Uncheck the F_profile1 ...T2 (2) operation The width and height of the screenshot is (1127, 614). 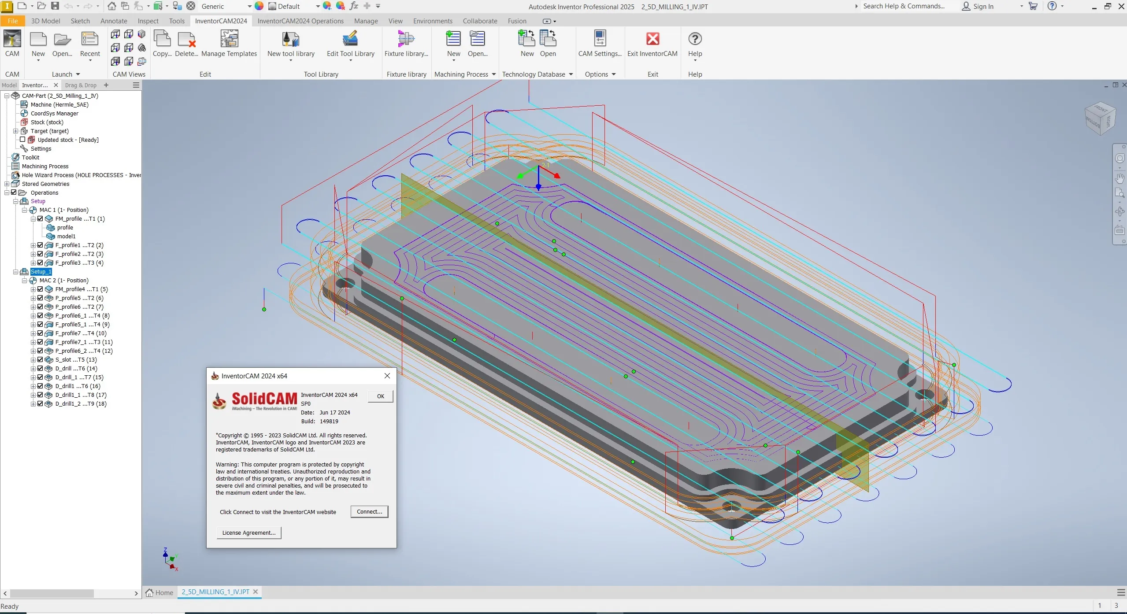(x=40, y=245)
